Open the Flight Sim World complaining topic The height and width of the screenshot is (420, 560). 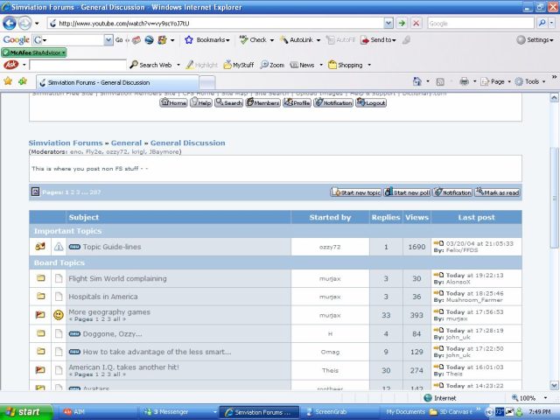117,279
